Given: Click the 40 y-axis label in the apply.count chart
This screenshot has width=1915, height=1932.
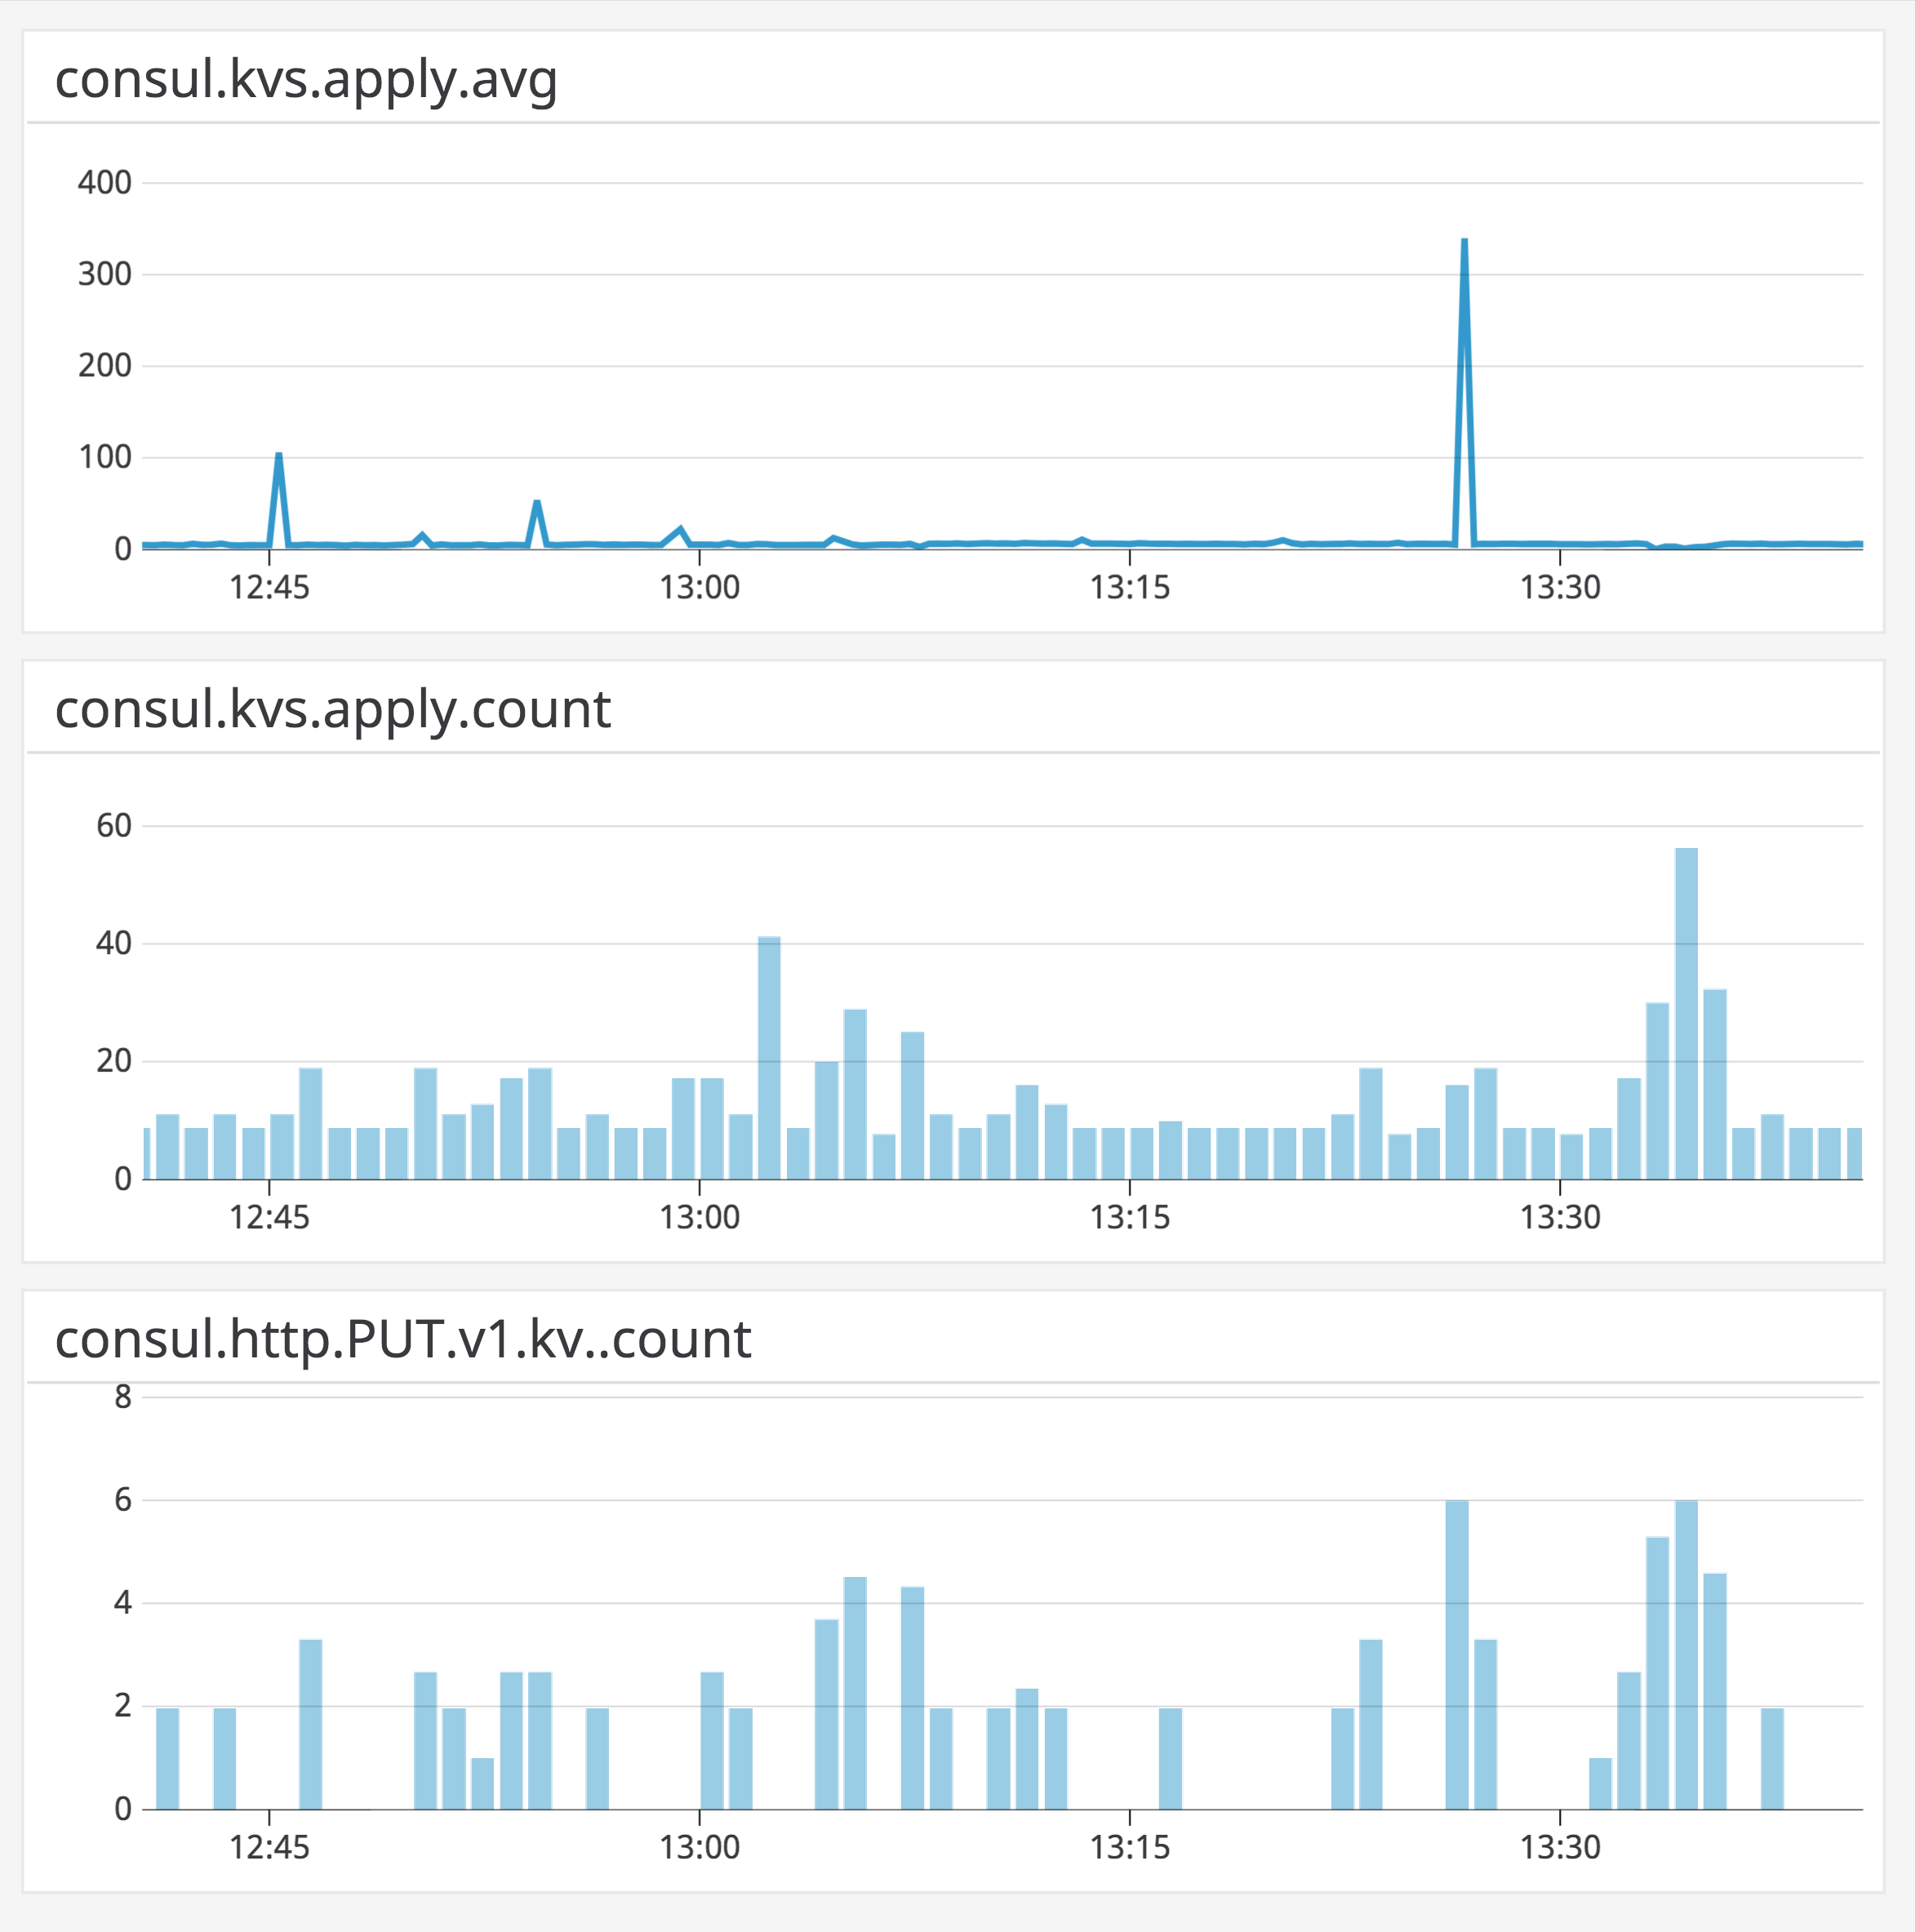Looking at the screenshot, I should 114,943.
